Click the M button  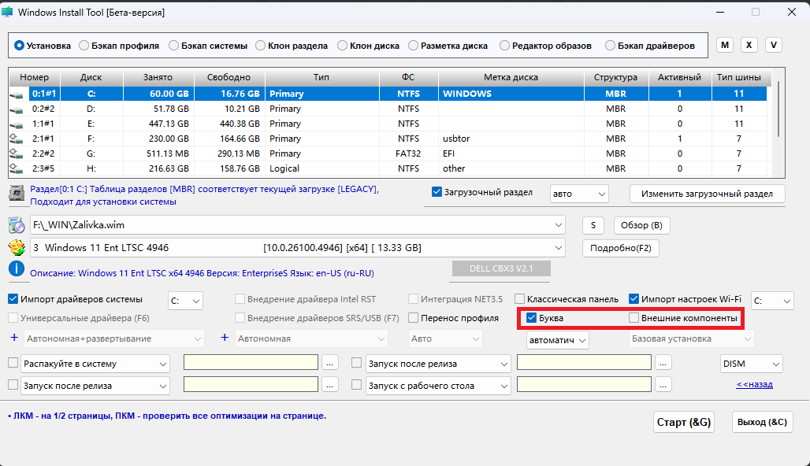coord(725,45)
